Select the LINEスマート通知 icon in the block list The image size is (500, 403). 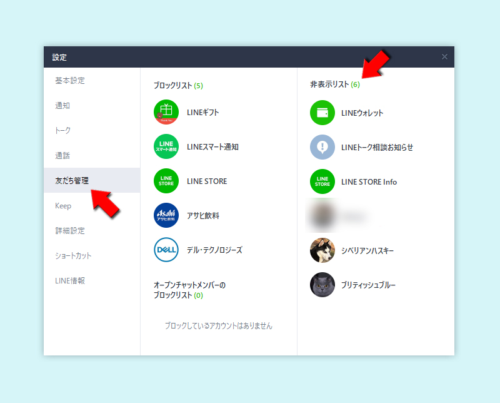click(x=165, y=146)
